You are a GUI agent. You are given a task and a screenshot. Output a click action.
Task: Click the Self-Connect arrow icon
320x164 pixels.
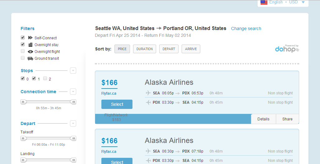[30, 38]
